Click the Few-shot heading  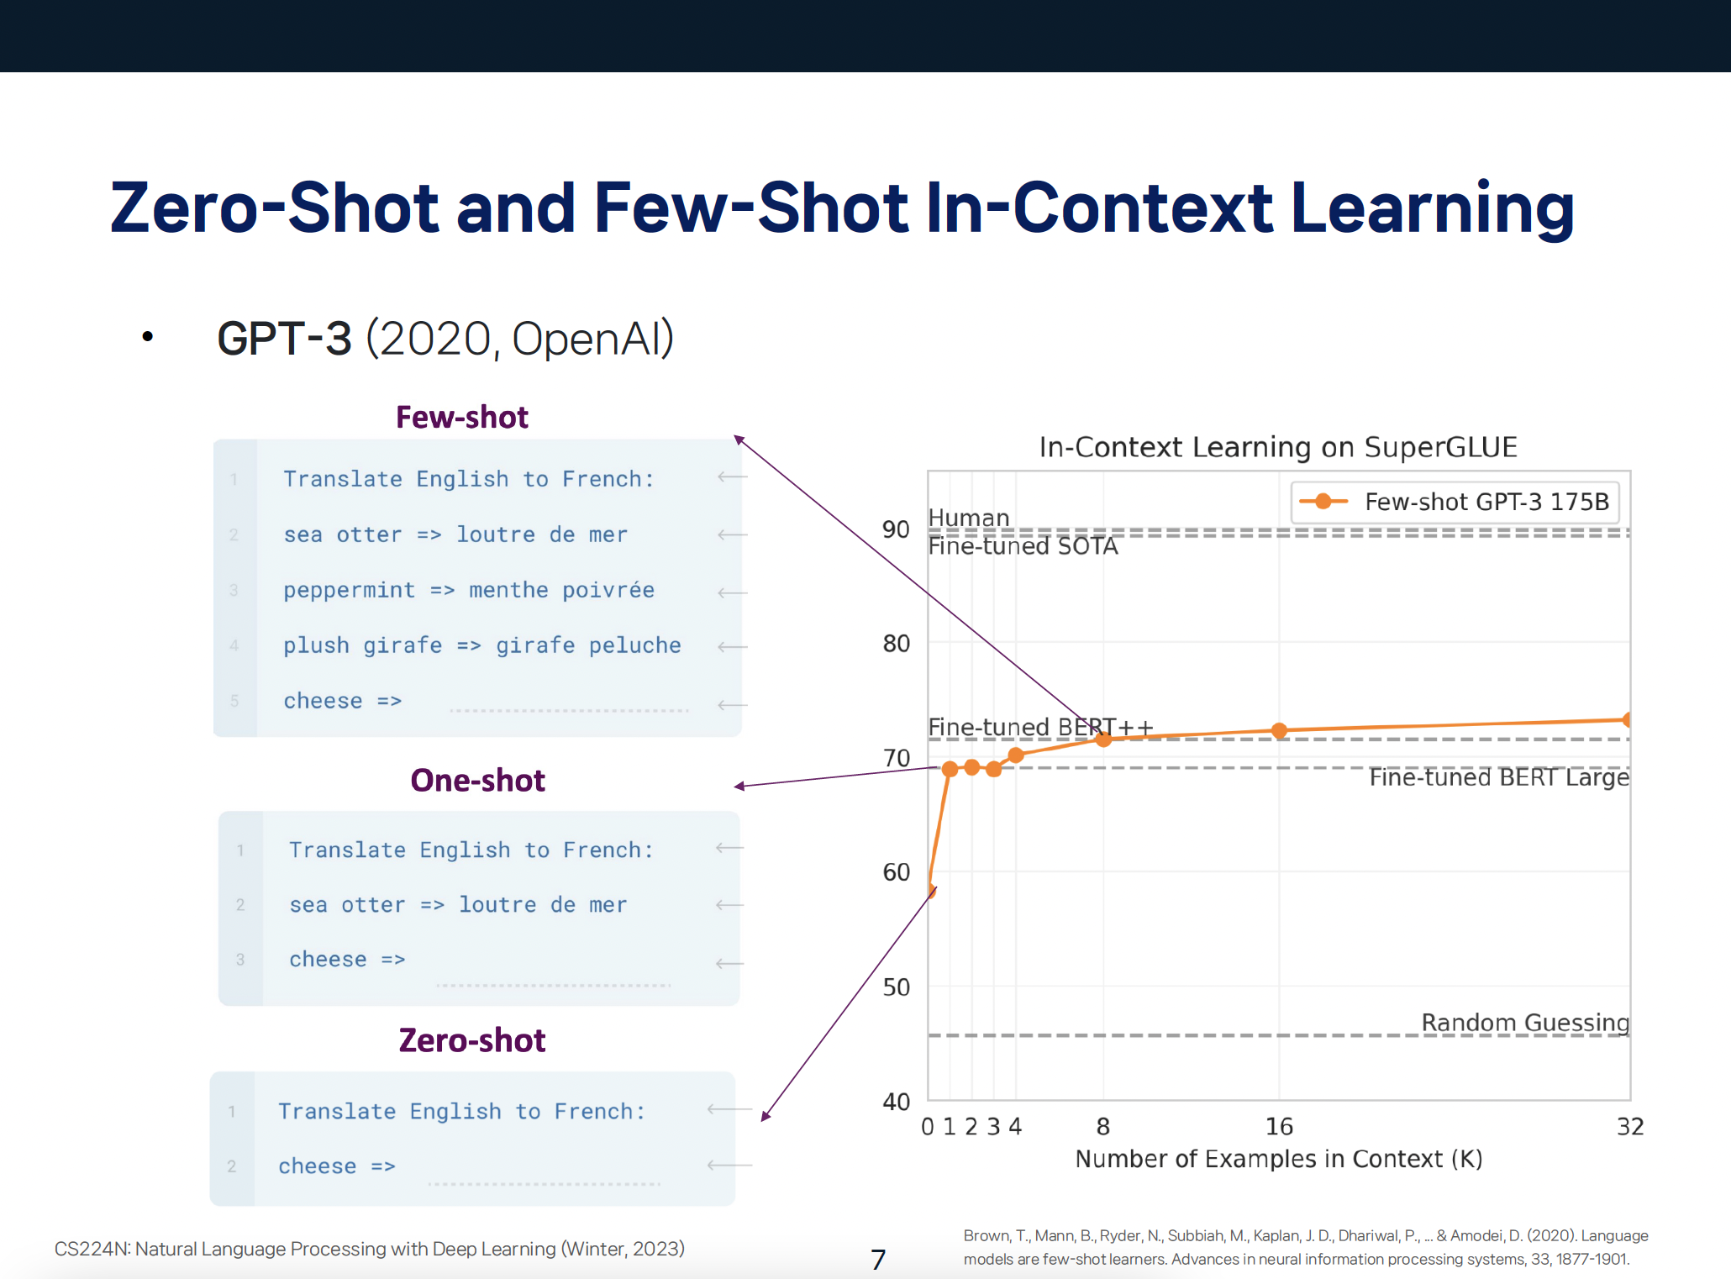point(462,418)
